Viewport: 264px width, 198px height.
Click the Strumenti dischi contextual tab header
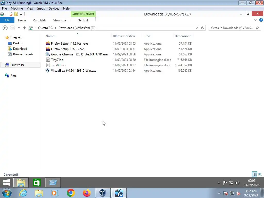point(83,14)
